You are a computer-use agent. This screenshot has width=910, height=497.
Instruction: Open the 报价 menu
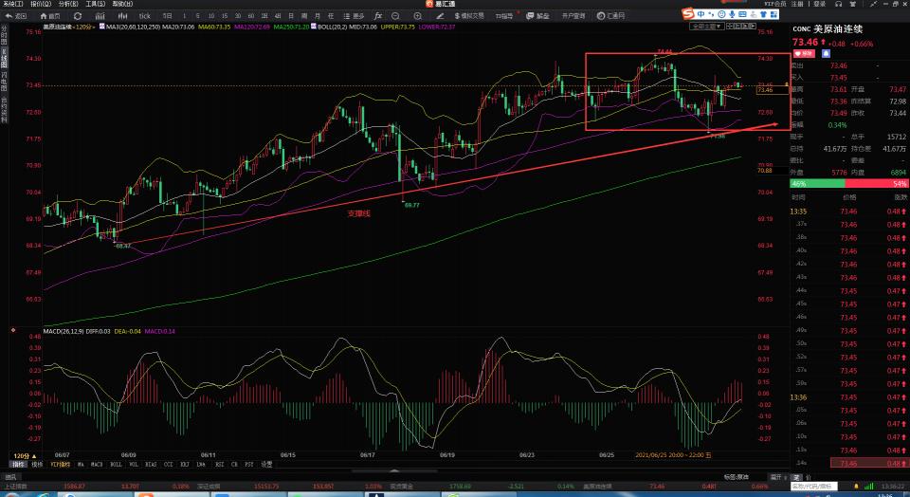tap(41, 4)
